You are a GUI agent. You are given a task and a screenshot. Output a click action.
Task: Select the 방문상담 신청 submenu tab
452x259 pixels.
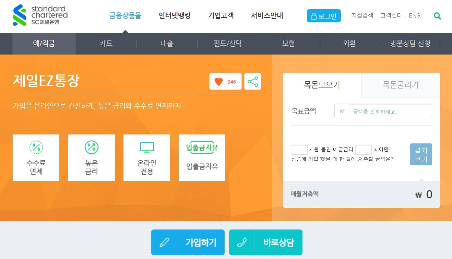tap(410, 44)
